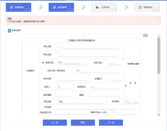Image resolution: width=167 pixels, height=131 pixels.
Task: Click the 申请单位 row header
Action: pos(31,71)
